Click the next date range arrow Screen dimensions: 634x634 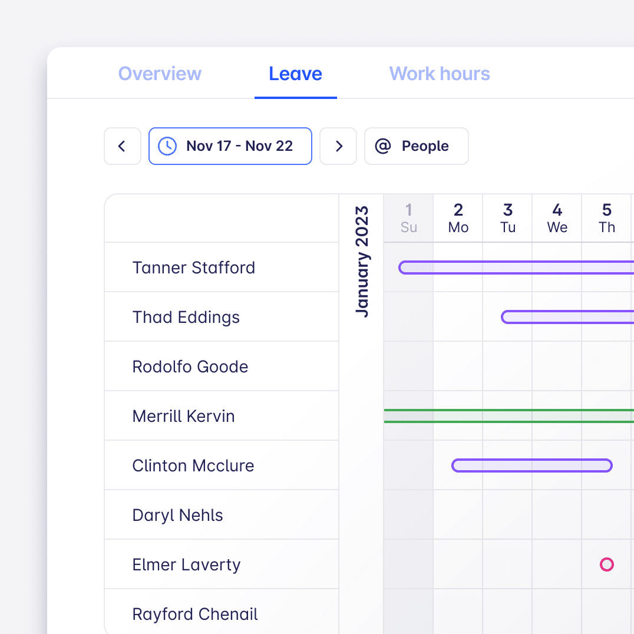(338, 146)
